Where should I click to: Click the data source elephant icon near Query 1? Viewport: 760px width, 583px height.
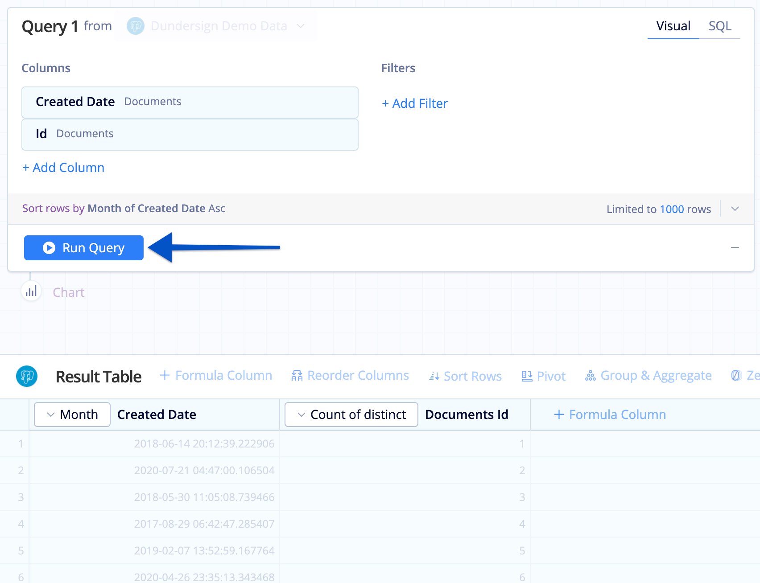coord(136,26)
